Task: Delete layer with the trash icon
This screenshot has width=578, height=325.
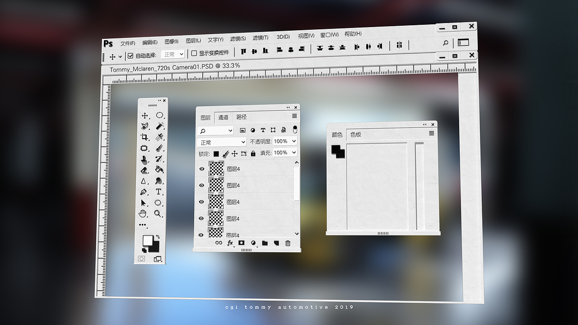Action: pos(288,243)
